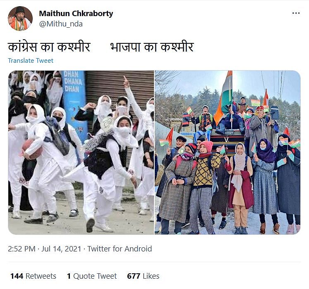Open the Maithun Chkraborty display name

click(x=76, y=13)
